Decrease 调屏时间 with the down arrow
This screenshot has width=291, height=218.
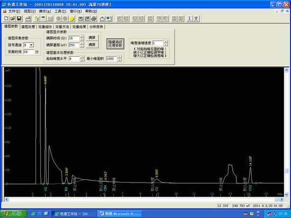point(82,40)
